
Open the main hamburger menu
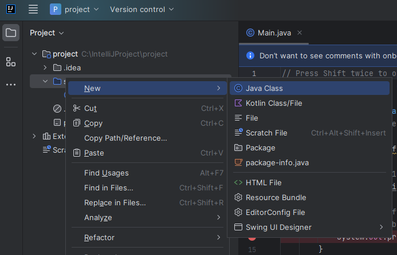pyautogui.click(x=33, y=9)
